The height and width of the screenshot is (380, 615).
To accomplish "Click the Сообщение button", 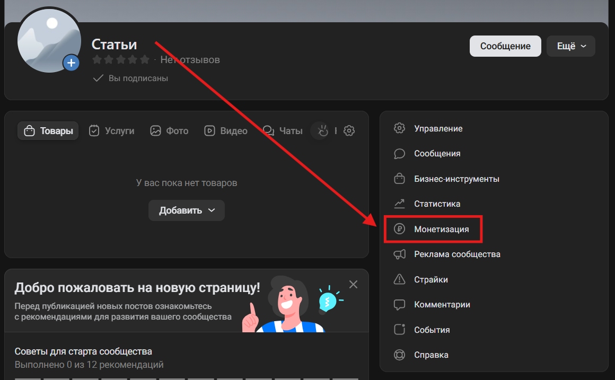I will click(505, 46).
